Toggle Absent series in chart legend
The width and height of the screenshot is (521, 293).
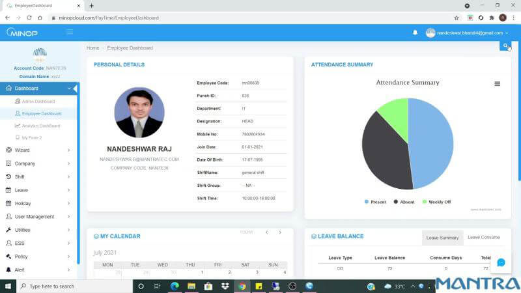403,202
